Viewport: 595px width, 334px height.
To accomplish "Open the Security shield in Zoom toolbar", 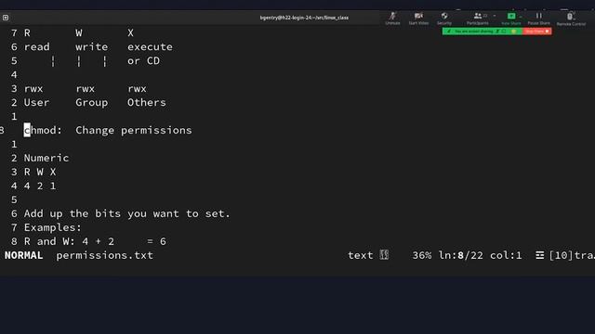I will coord(444,16).
